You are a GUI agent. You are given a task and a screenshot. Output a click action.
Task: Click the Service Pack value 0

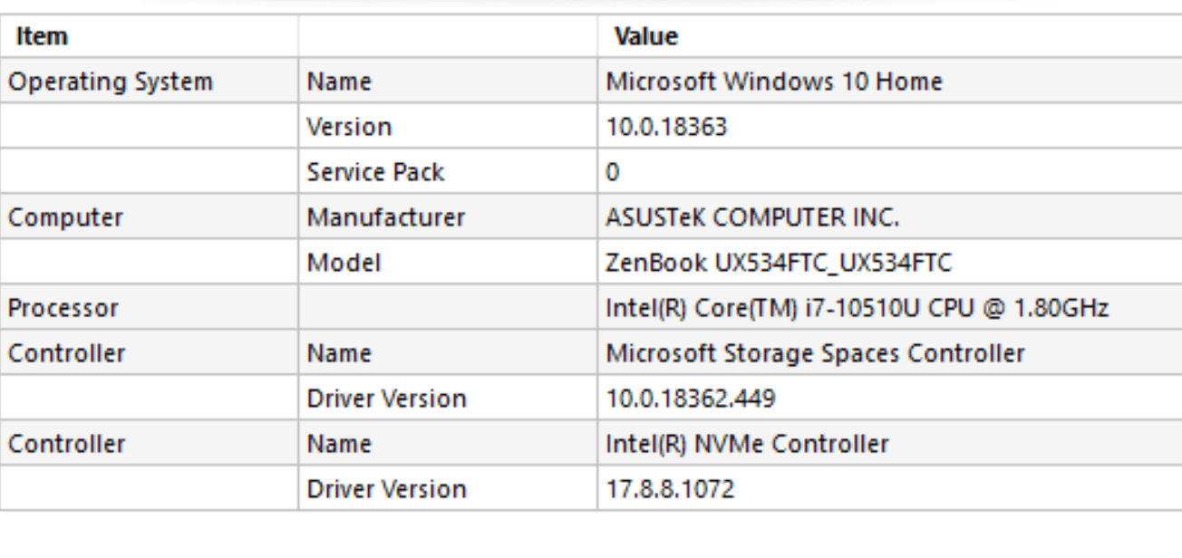coord(613,172)
